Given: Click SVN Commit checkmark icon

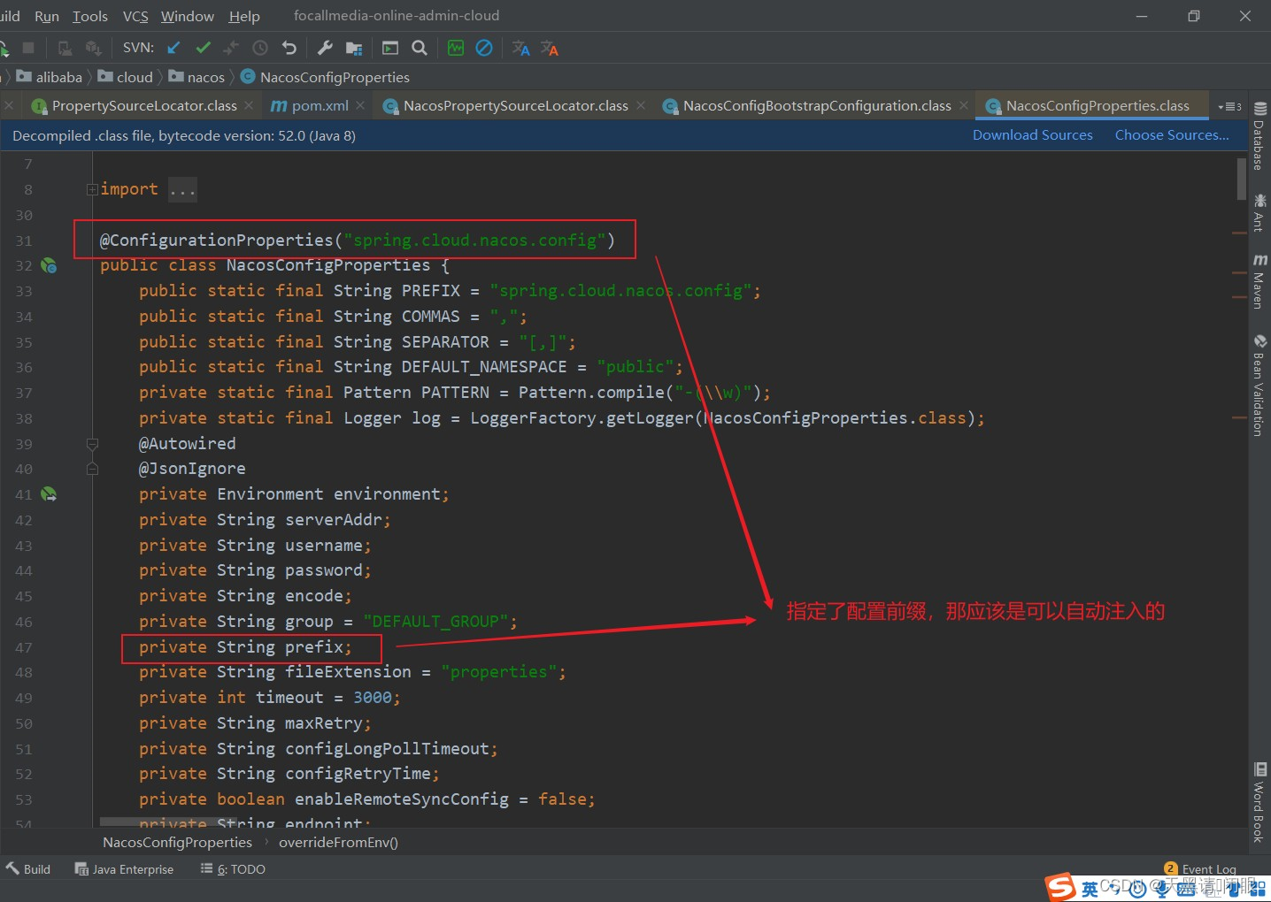Looking at the screenshot, I should [x=204, y=48].
